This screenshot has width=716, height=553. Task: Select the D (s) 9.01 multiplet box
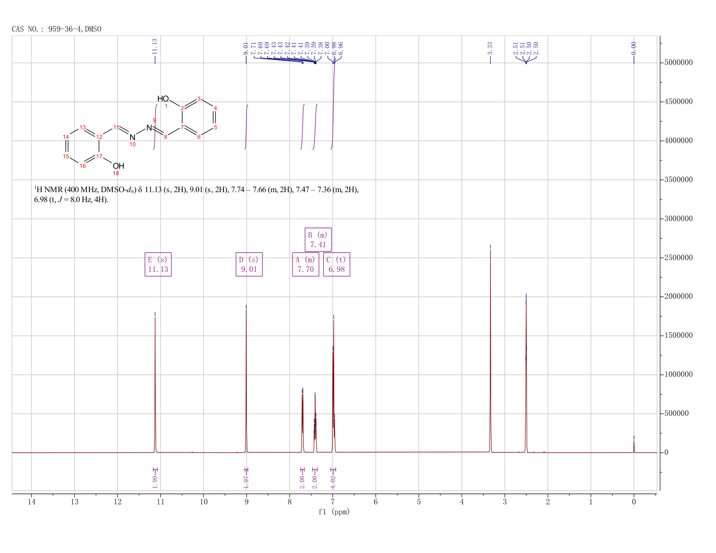(249, 264)
